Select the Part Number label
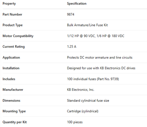 tap(12, 14)
